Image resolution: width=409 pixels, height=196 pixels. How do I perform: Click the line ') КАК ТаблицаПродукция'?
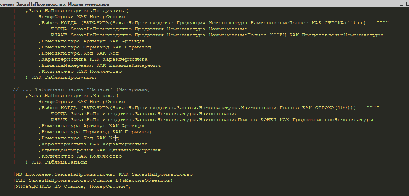(x=61, y=77)
